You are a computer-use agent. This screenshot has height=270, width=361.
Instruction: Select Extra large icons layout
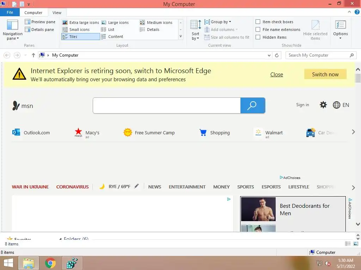tap(81, 22)
